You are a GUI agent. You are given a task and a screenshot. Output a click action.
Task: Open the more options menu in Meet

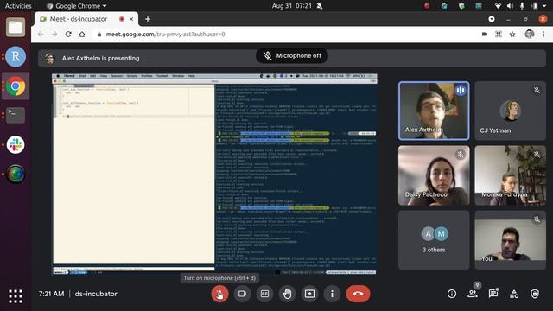[332, 294]
